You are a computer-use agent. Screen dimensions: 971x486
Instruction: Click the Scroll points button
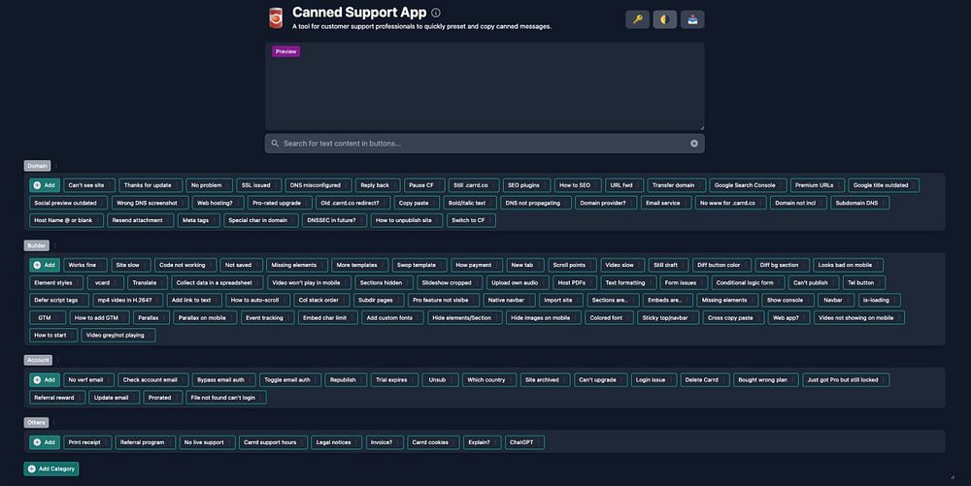(572, 265)
